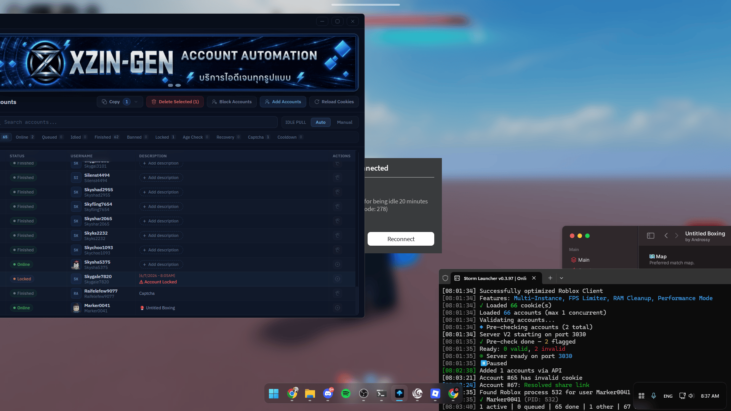Click Skysha5375 avatar thumbnail

coord(76,264)
